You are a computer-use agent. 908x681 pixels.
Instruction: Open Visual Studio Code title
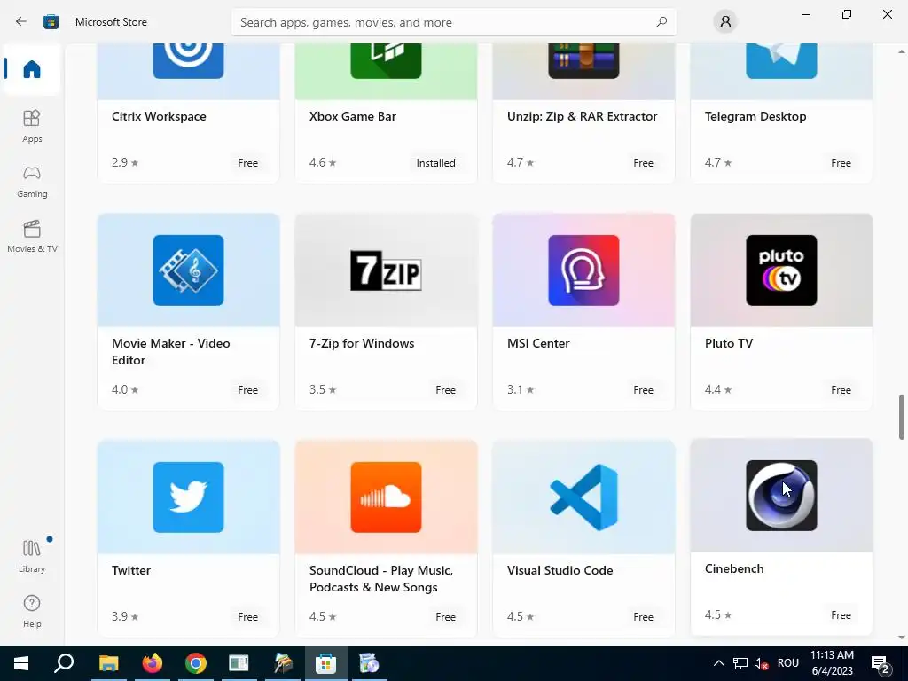click(560, 570)
